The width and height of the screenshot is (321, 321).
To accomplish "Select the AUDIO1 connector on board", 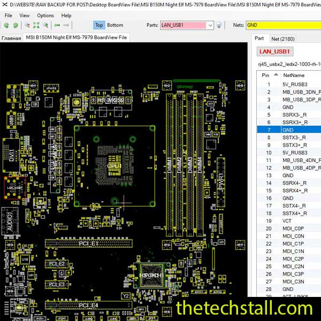I will click(x=10, y=221).
